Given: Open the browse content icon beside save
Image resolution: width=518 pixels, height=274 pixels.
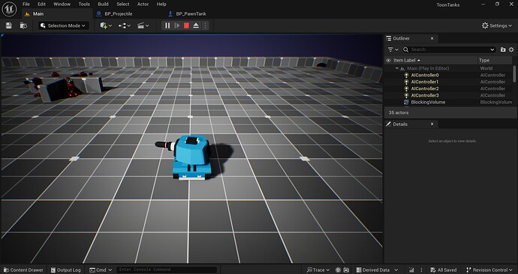Looking at the screenshot, I should (x=23, y=26).
